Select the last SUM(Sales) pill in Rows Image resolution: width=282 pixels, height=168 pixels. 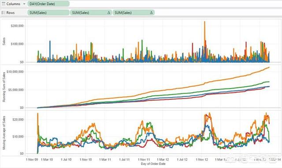(134, 13)
